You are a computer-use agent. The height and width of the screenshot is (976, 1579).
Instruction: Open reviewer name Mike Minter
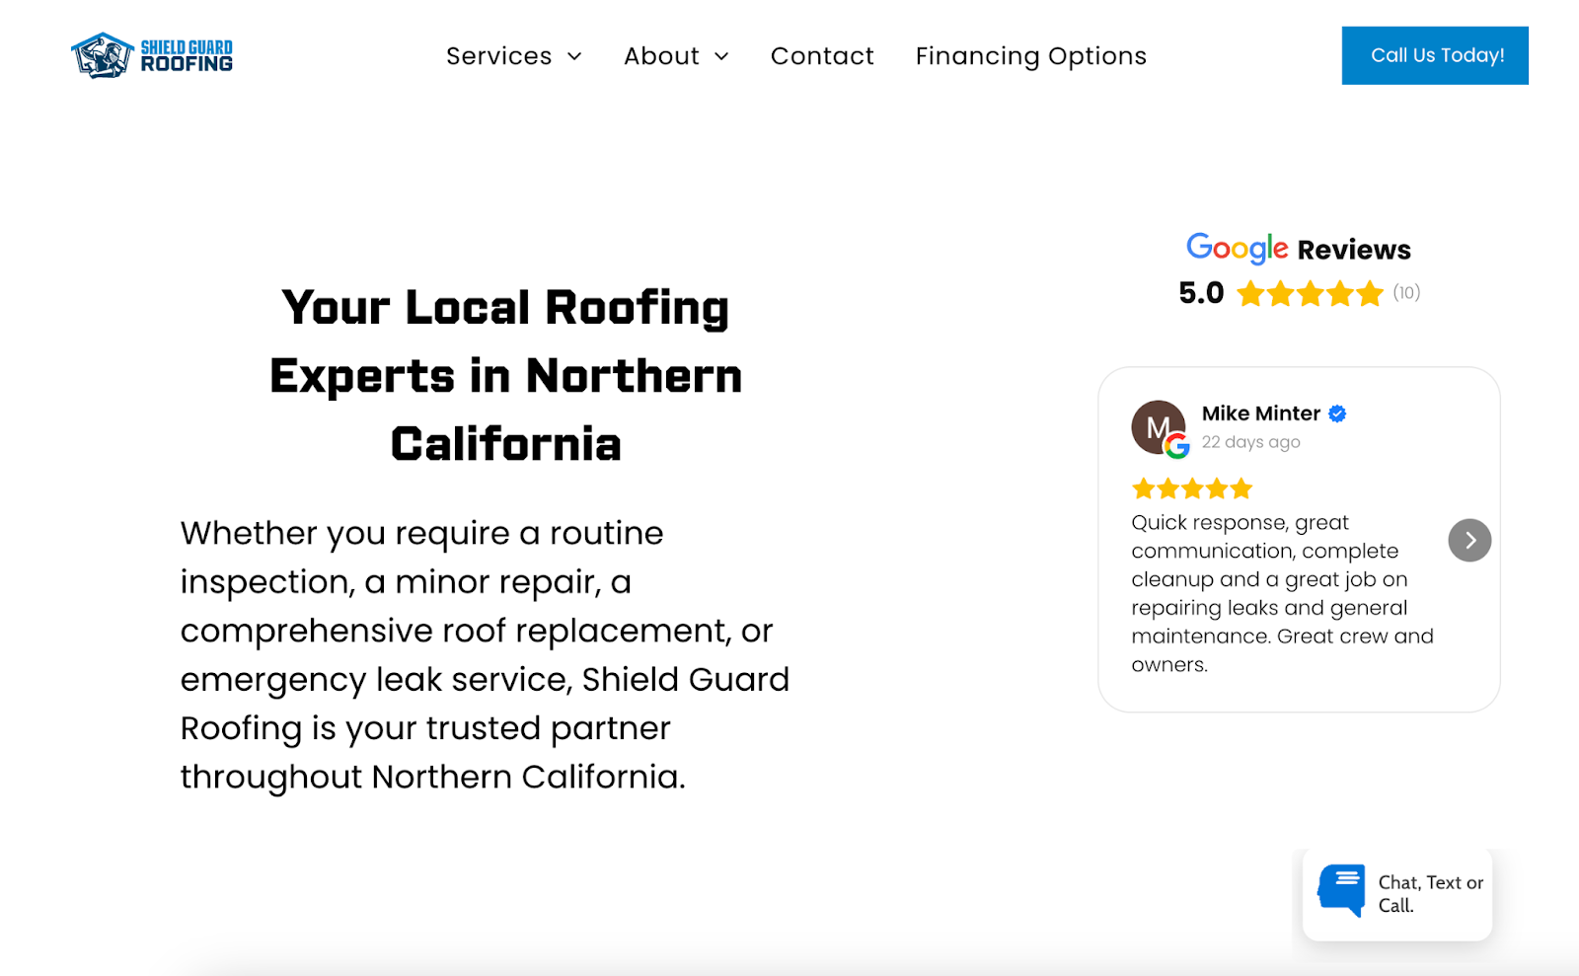pos(1260,413)
